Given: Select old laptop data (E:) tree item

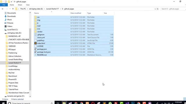Looking at the screenshot, I should pyautogui.click(x=14, y=33).
